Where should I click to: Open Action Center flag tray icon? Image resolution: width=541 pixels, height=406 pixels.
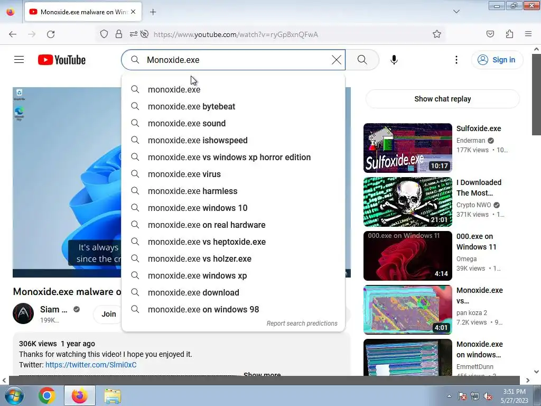pyautogui.click(x=462, y=396)
